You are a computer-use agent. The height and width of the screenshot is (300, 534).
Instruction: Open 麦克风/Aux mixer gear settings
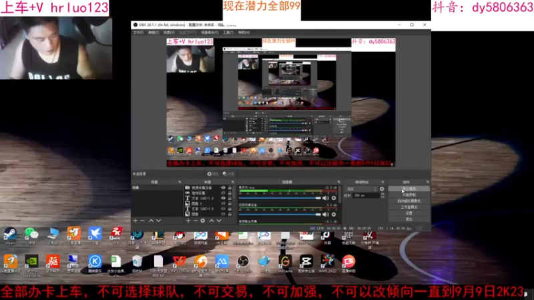(334, 198)
